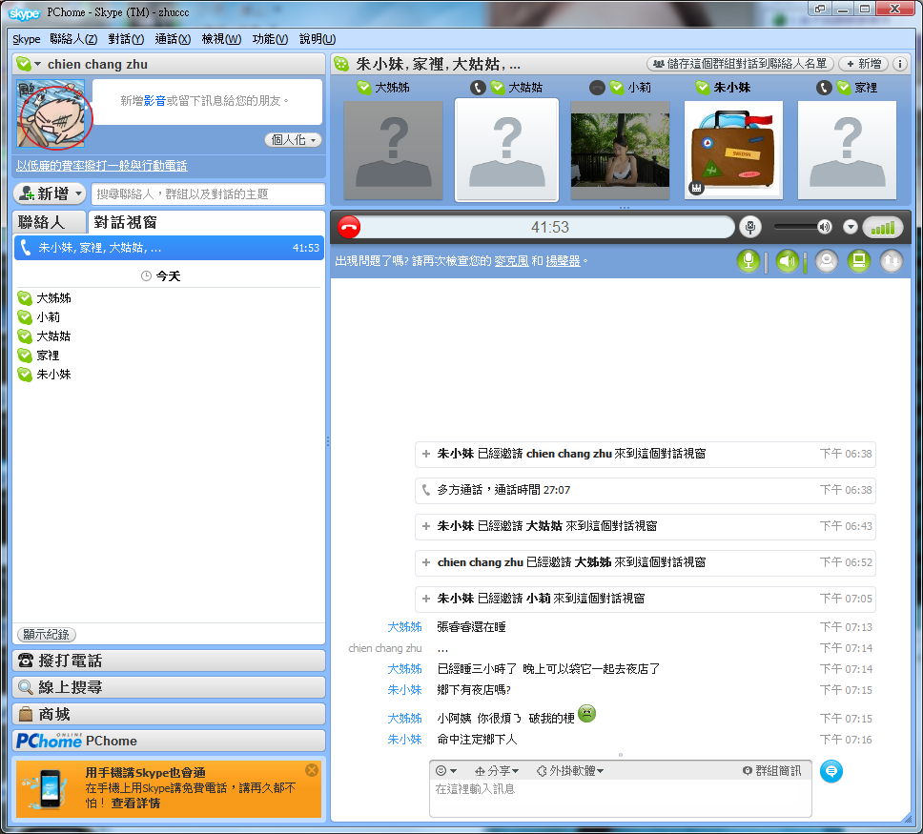
Task: Open the 對話(Y) menu
Action: [x=126, y=39]
